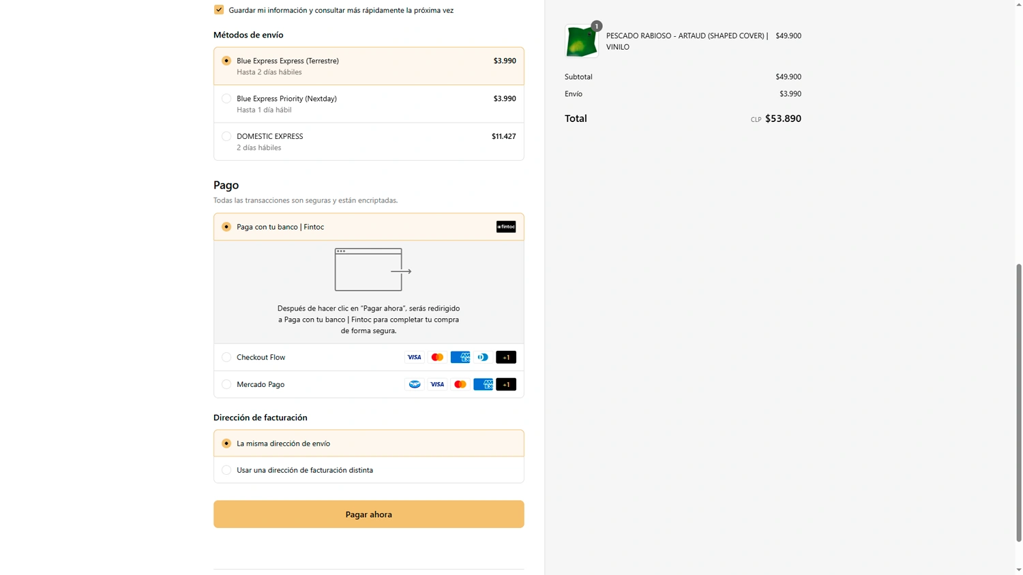Click the total amount '$53.890'
Viewport: 1023px width, 575px height.
point(783,119)
